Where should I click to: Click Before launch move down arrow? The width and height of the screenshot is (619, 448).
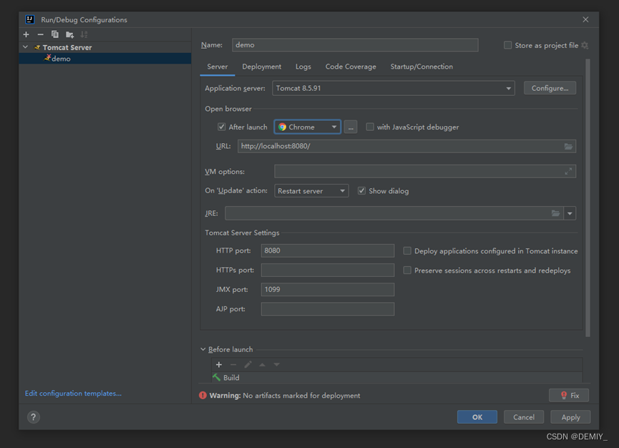pyautogui.click(x=277, y=365)
